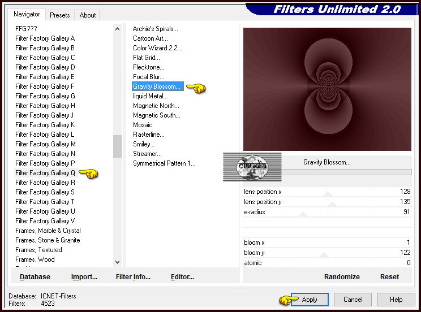This screenshot has width=421, height=312.
Task: Select Filter Factory Gallery Q
Action: pos(45,173)
